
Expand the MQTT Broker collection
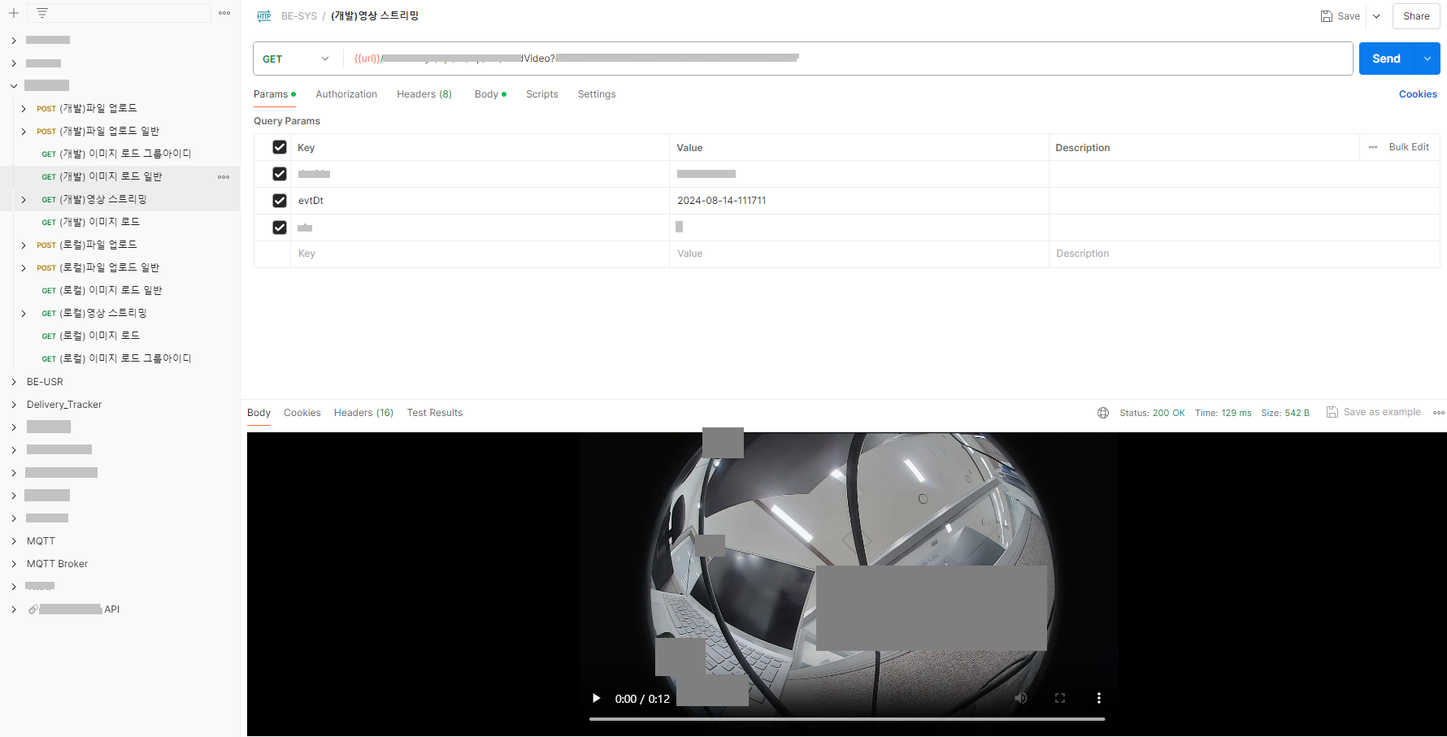[x=14, y=563]
